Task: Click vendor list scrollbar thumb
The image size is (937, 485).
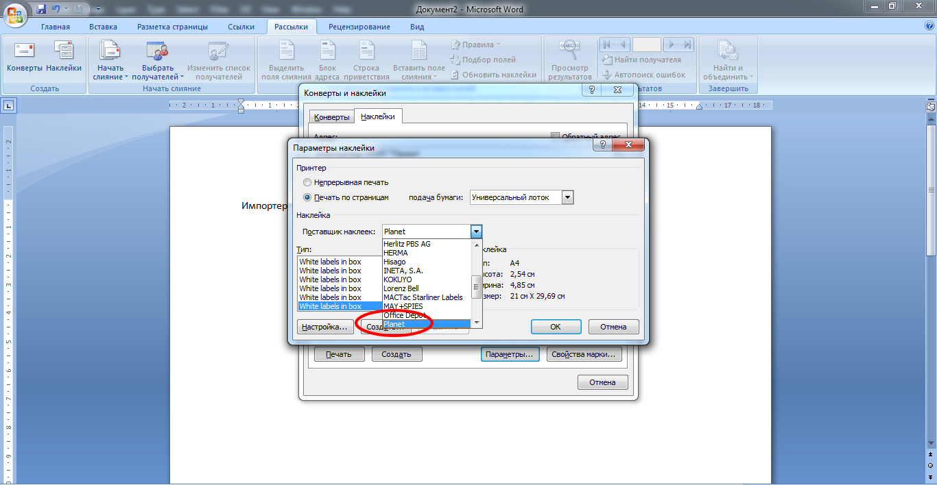Action: (x=477, y=286)
